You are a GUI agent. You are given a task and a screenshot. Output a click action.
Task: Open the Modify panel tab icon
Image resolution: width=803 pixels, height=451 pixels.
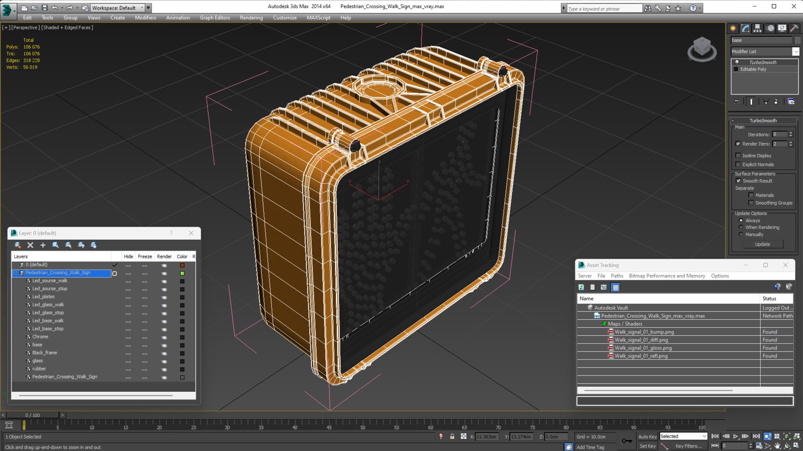745,28
